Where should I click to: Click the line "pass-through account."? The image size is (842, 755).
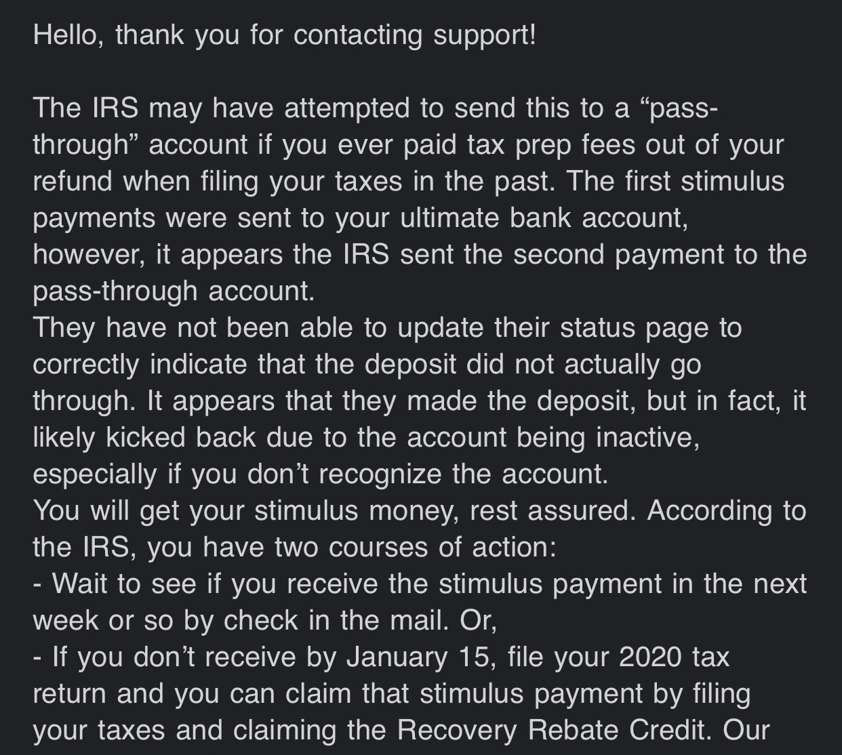pos(174,291)
